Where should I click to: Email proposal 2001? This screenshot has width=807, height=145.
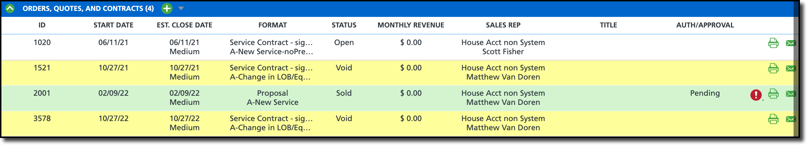point(791,94)
